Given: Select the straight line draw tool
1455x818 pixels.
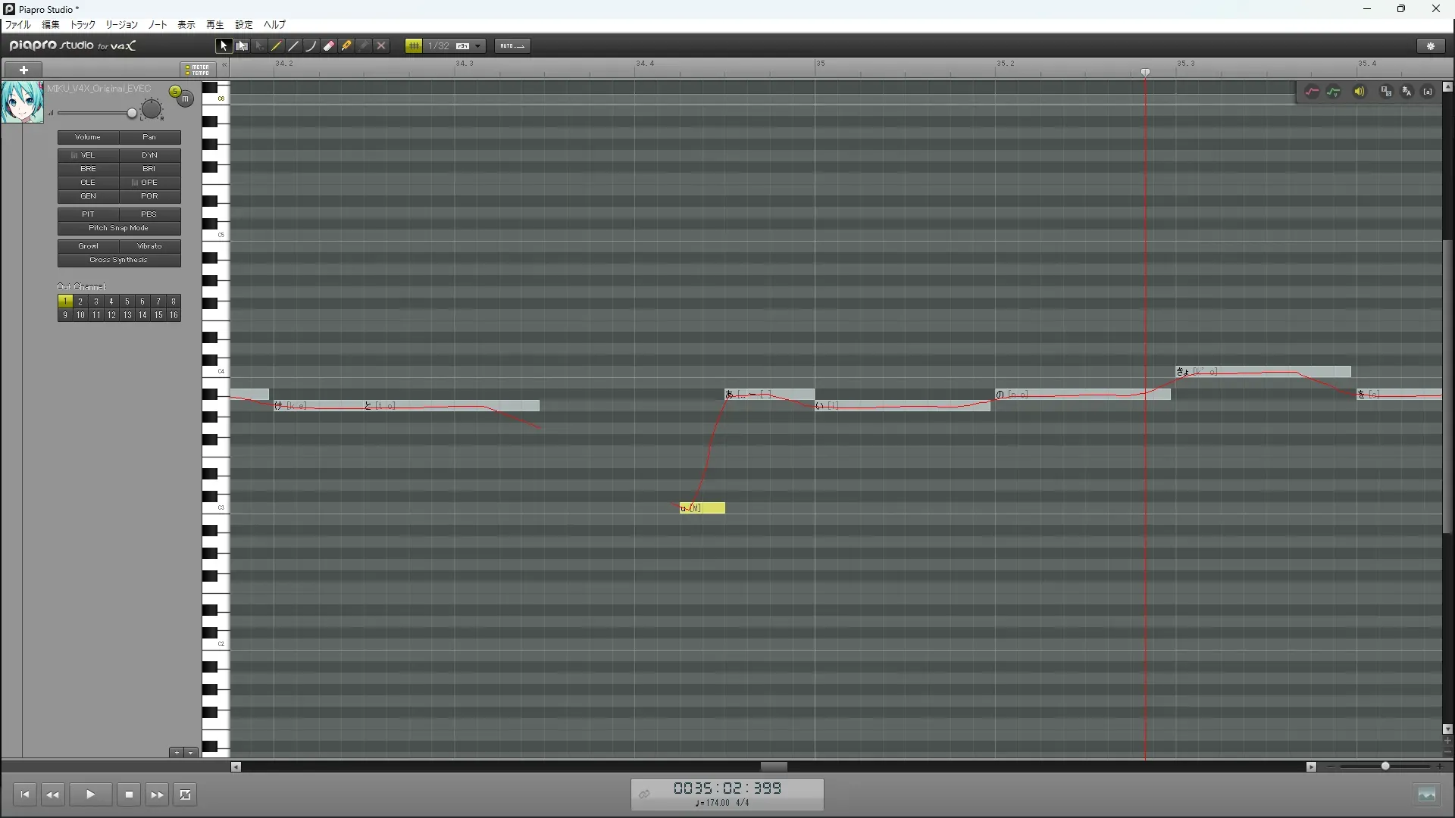Looking at the screenshot, I should 294,46.
